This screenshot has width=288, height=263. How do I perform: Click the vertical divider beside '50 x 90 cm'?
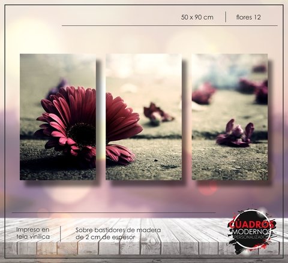coord(226,17)
